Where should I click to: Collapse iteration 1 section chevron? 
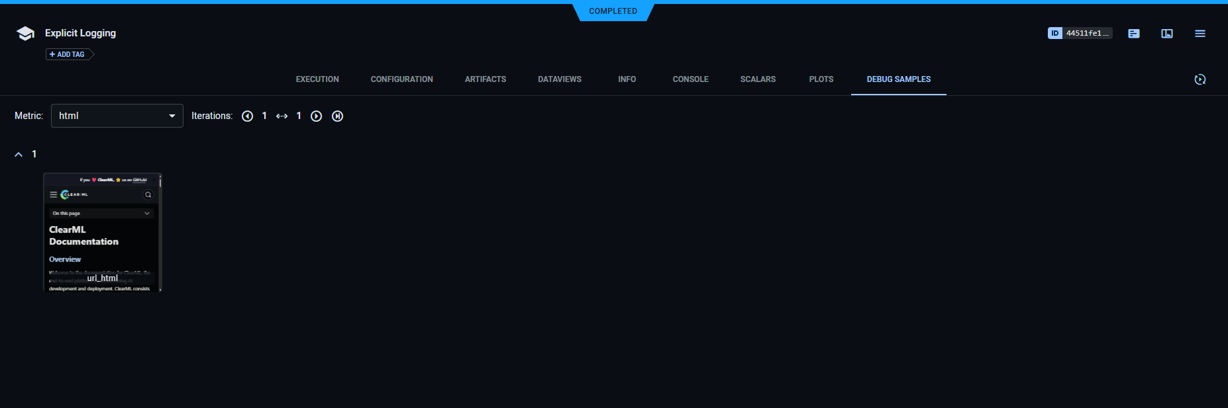click(19, 154)
